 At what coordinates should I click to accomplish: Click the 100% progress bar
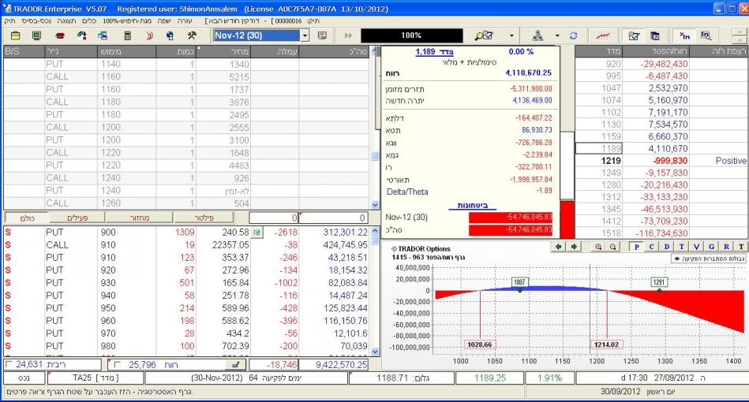pyautogui.click(x=411, y=36)
